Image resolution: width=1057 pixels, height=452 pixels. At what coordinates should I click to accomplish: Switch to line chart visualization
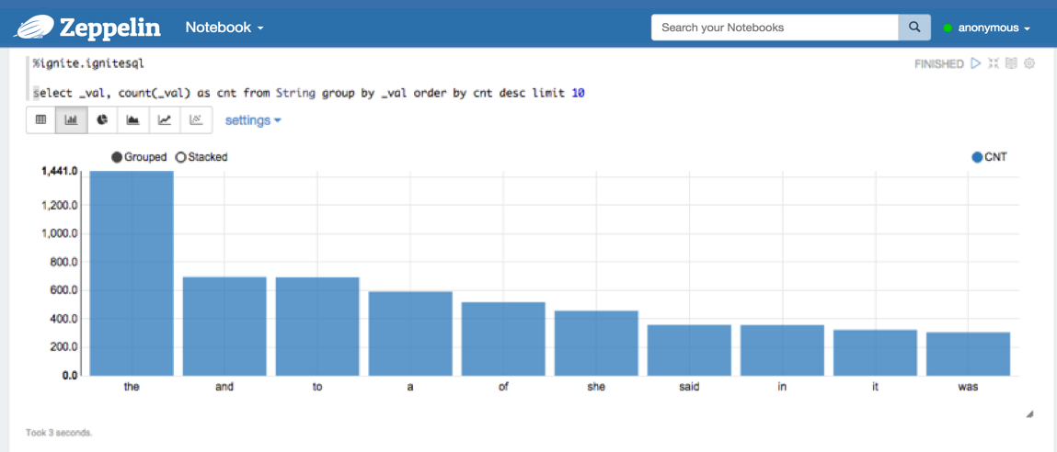tap(165, 120)
